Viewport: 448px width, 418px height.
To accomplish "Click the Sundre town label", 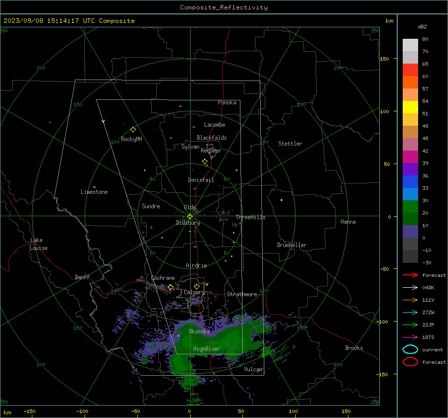I will [151, 206].
